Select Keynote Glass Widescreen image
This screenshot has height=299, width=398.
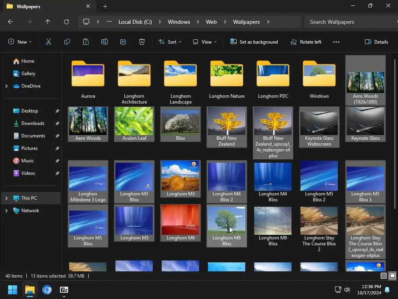tap(319, 127)
